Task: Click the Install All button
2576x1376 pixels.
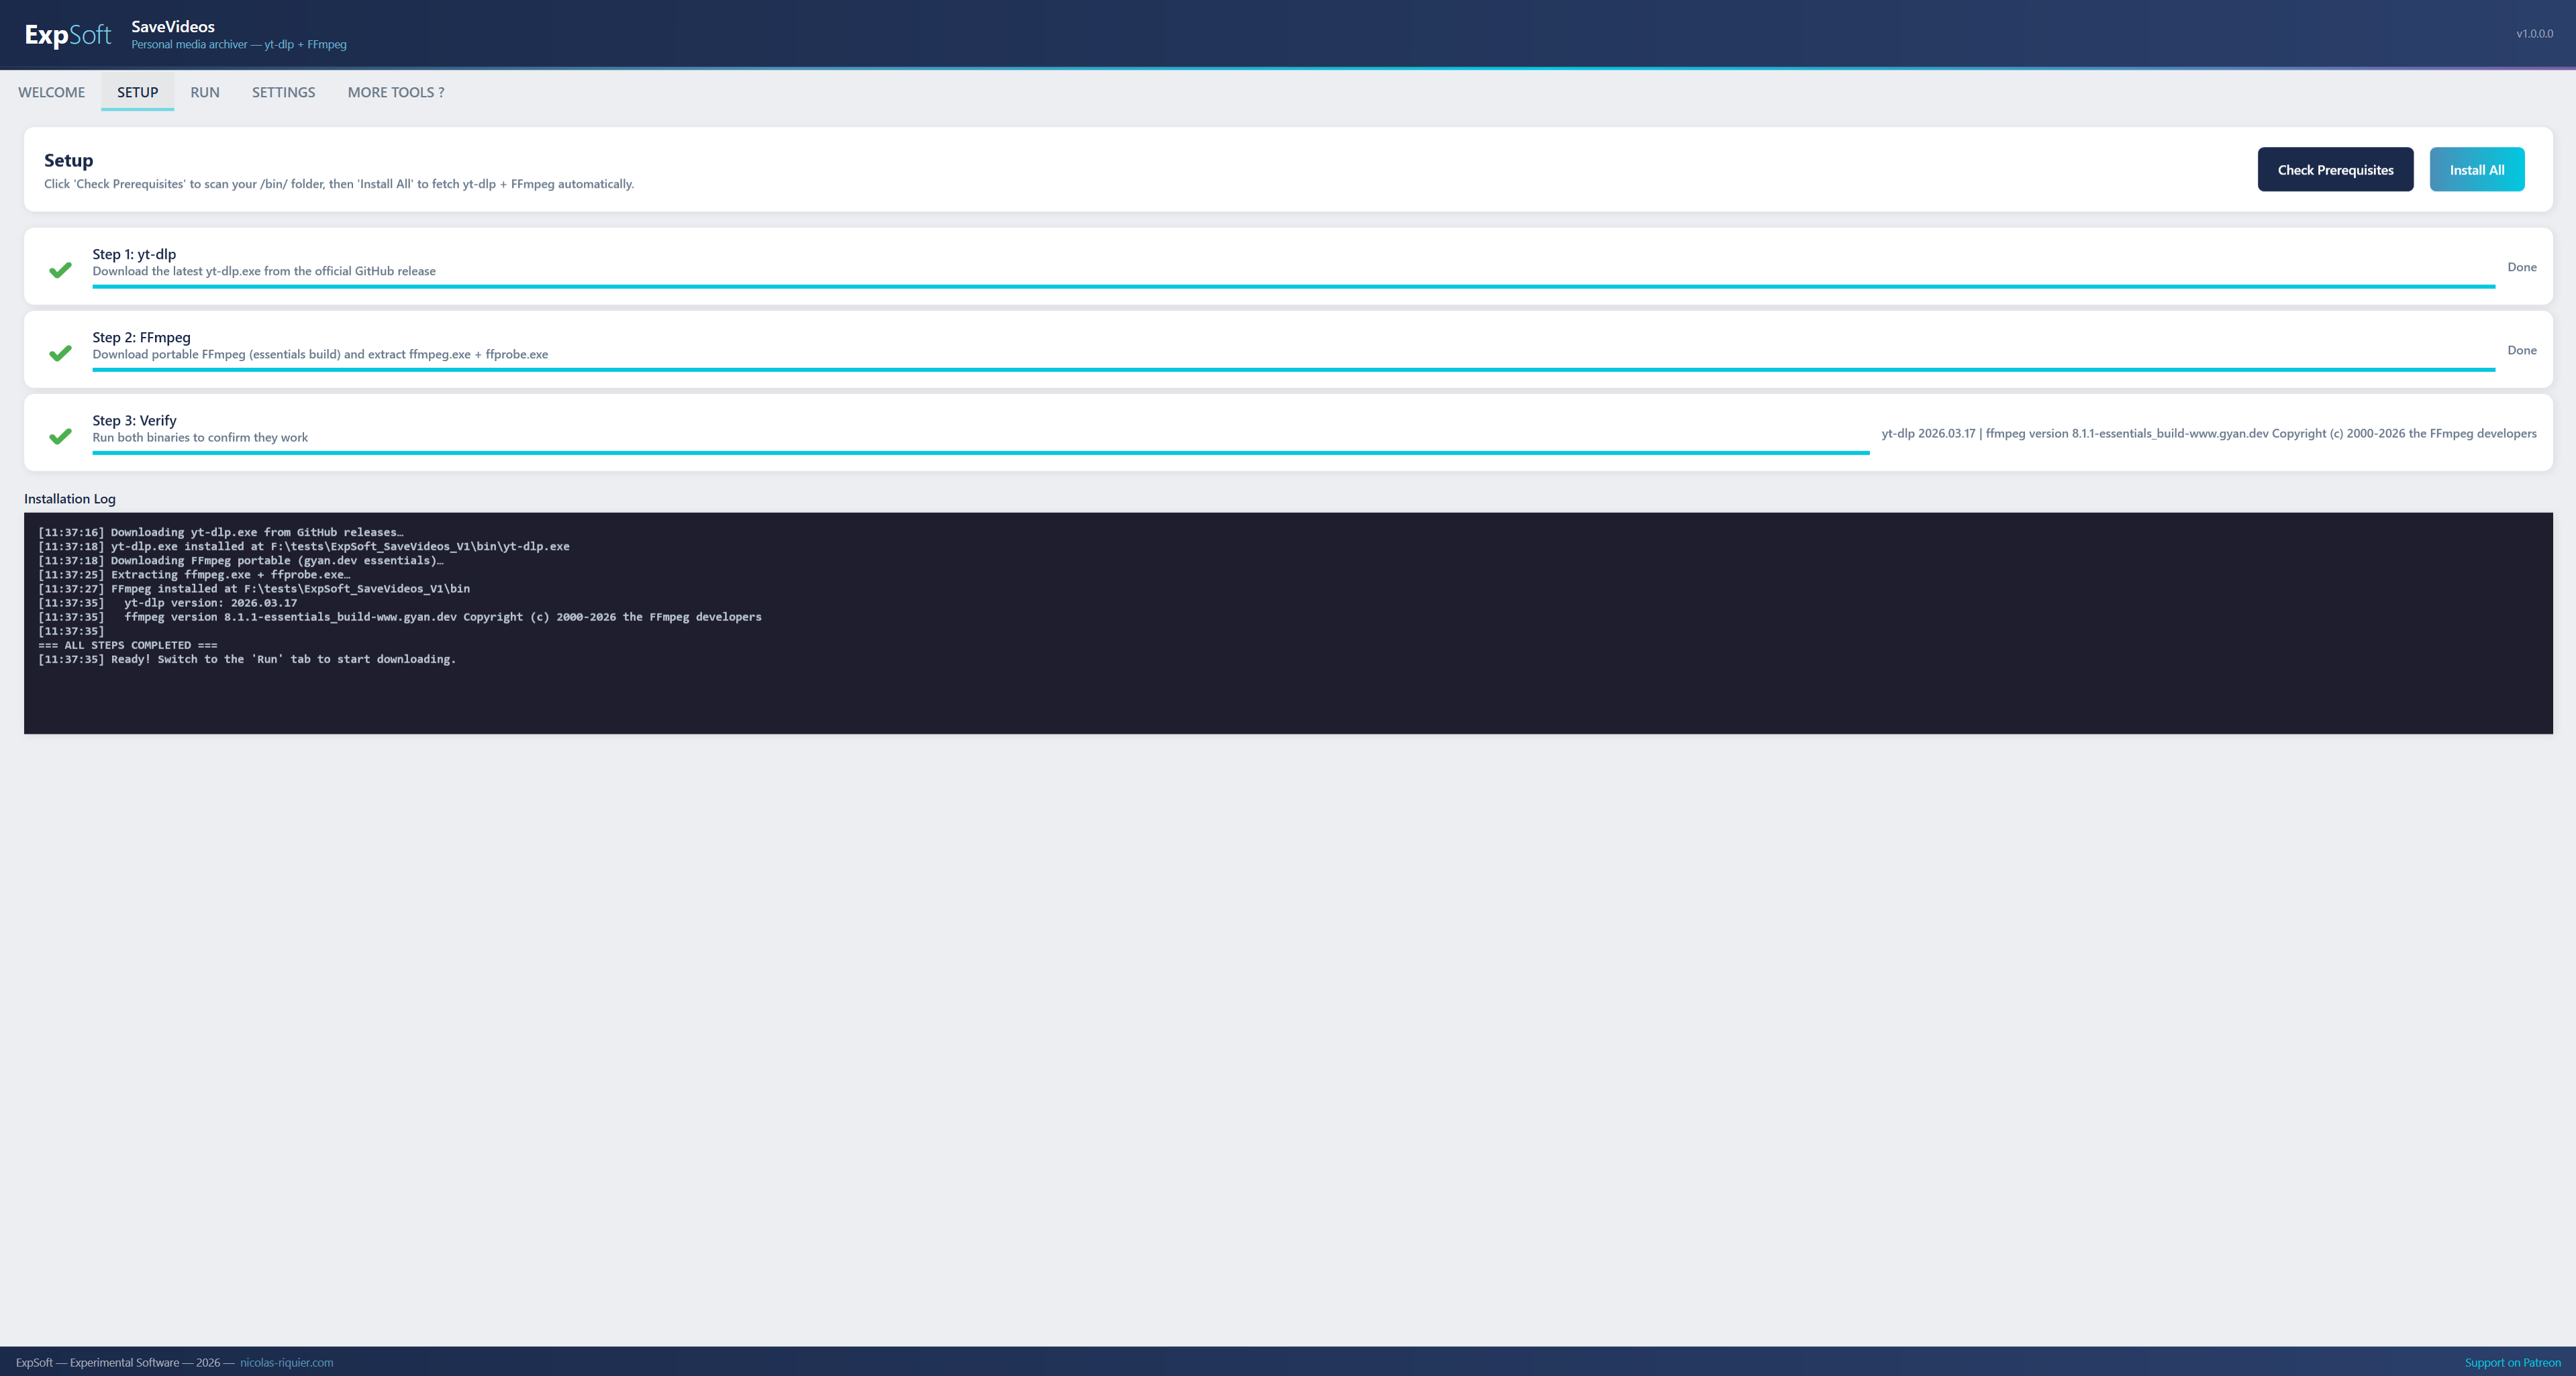Action: point(2477,169)
